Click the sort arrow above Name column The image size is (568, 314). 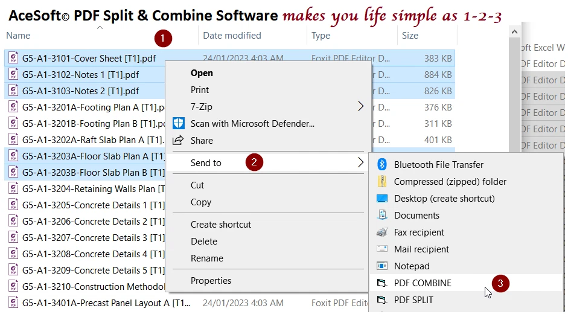pyautogui.click(x=100, y=28)
